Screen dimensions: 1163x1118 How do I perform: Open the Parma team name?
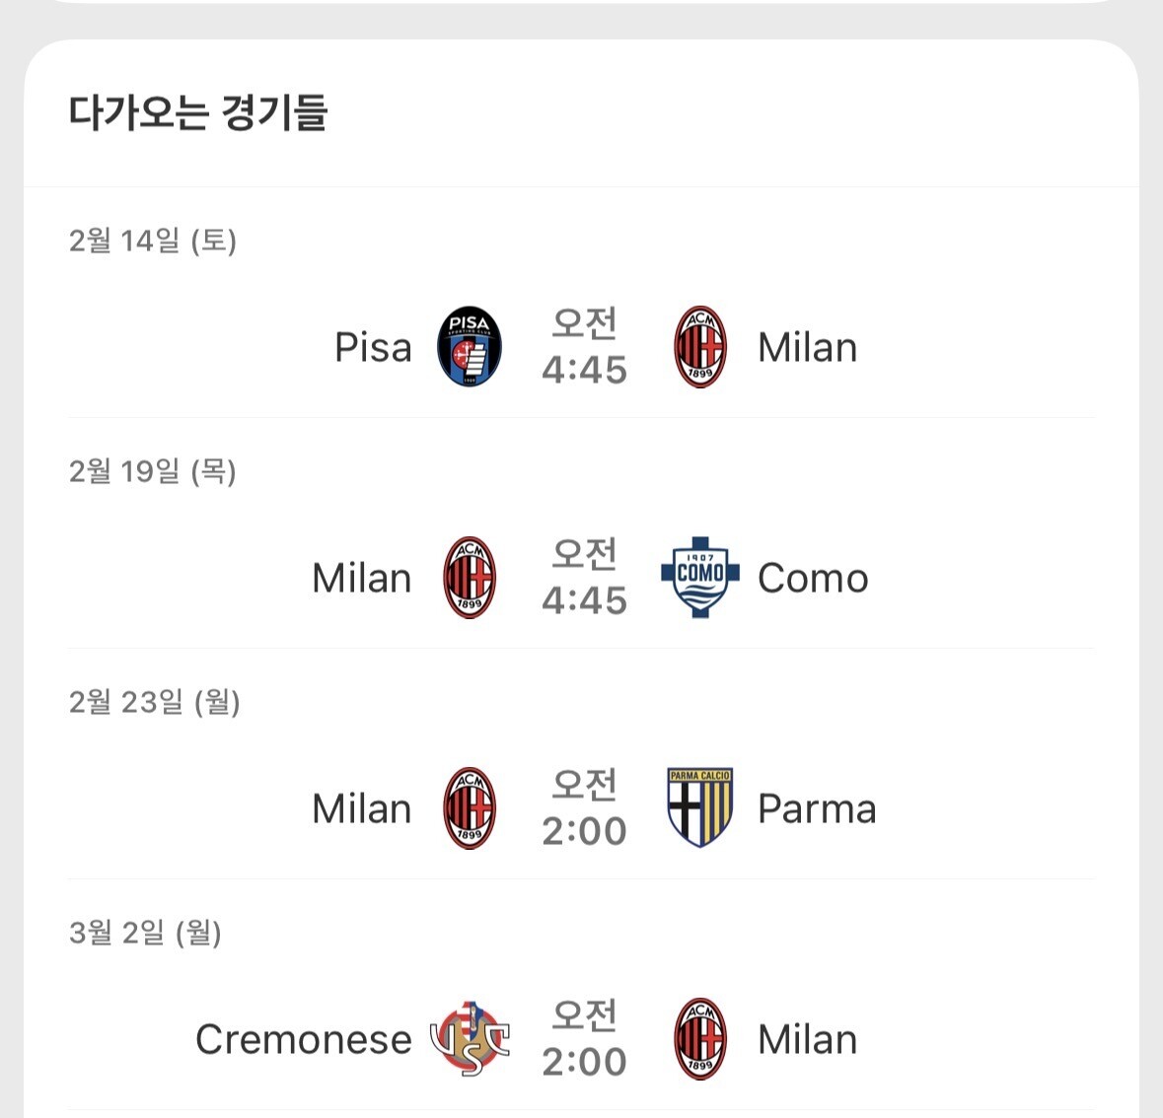[817, 809]
